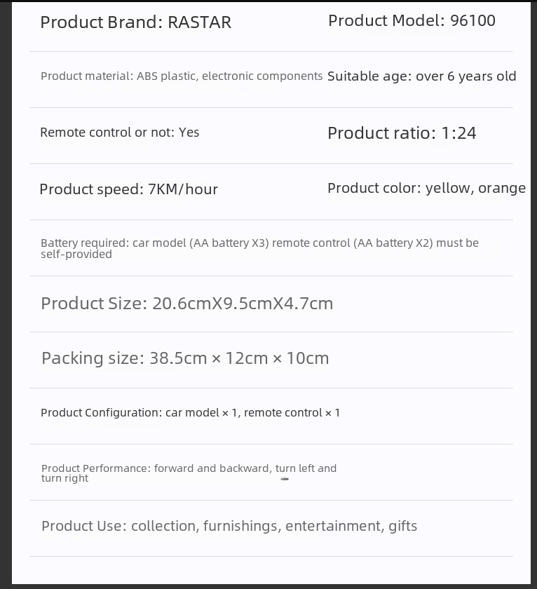This screenshot has height=589, width=537.
Task: Click the Product speed: 7KM/hour text
Action: (x=128, y=189)
